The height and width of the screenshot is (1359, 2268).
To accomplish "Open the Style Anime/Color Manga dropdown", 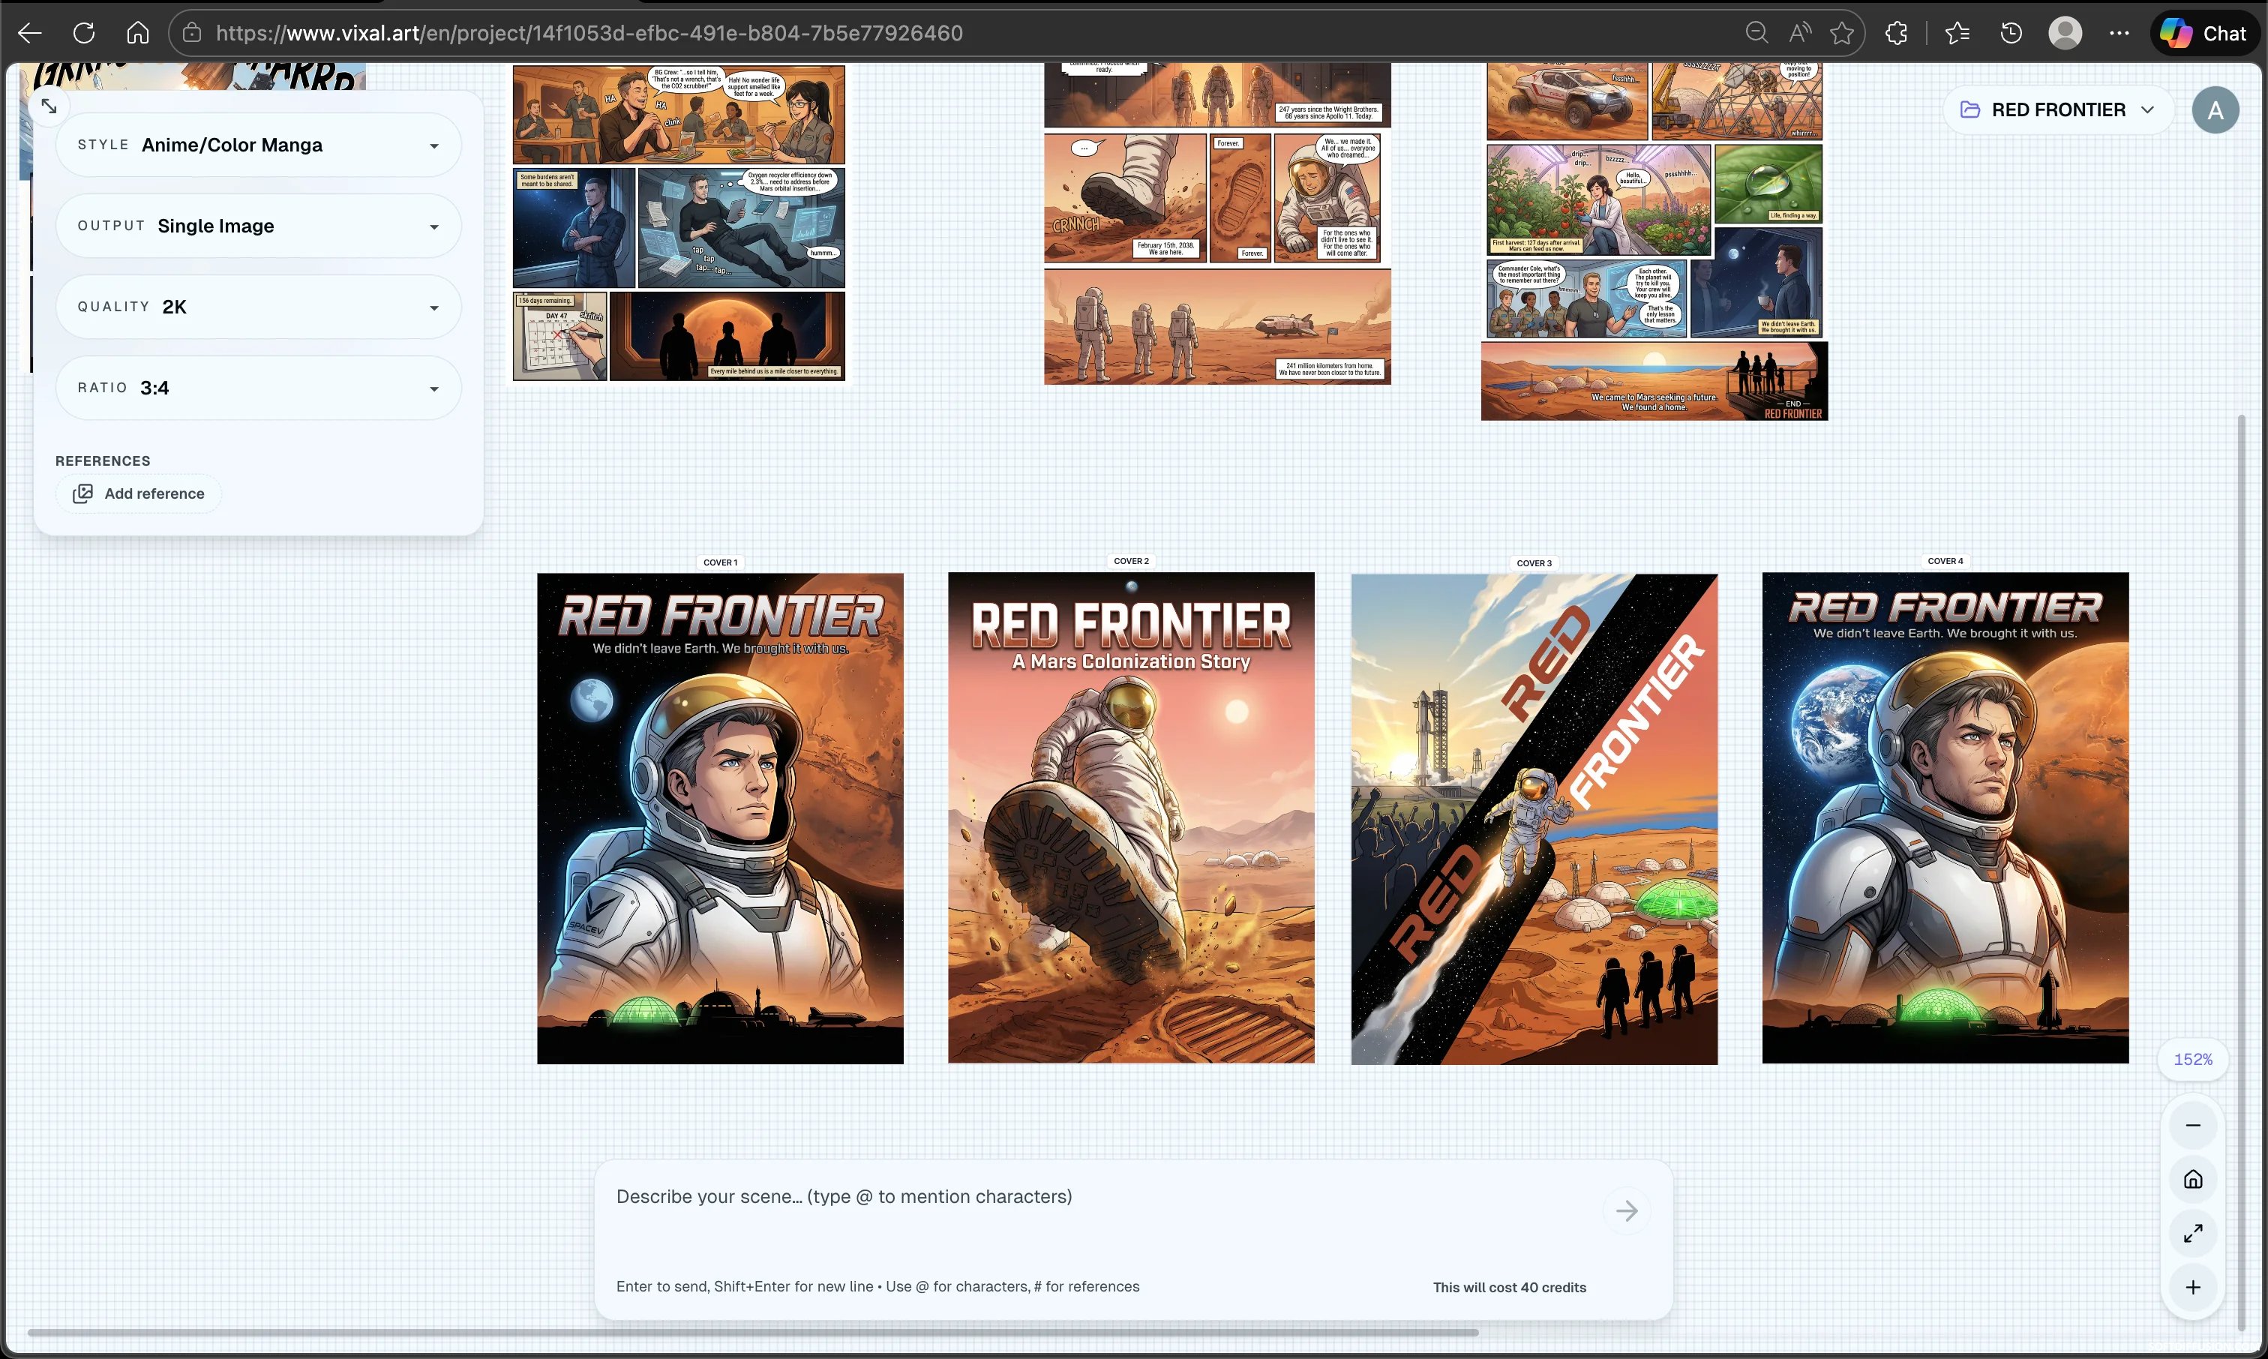I will 258,145.
